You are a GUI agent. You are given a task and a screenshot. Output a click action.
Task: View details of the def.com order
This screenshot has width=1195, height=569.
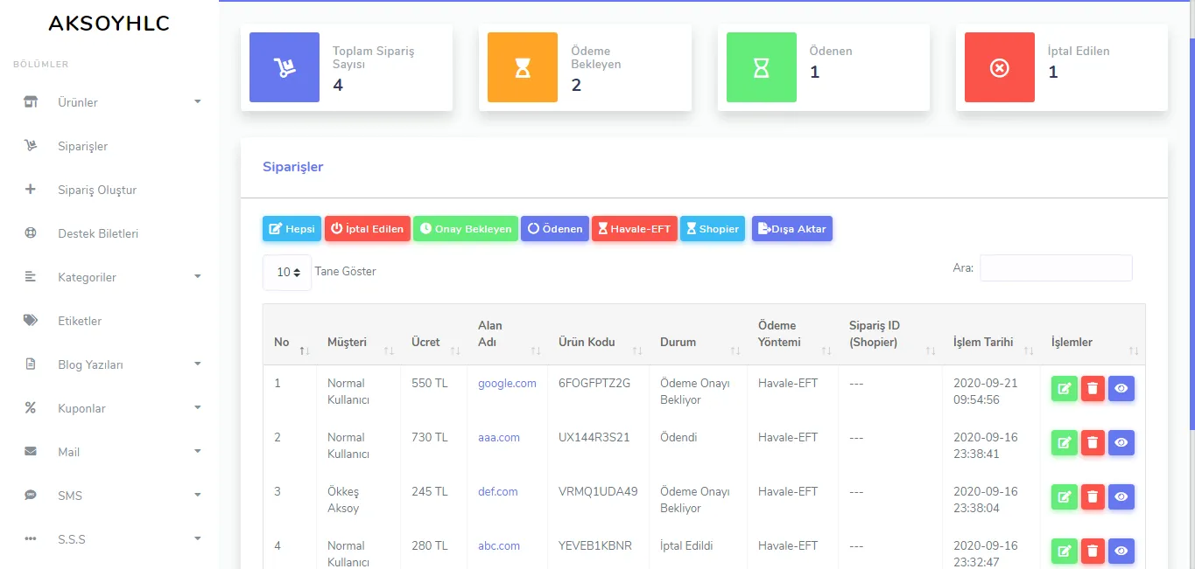pyautogui.click(x=1121, y=497)
